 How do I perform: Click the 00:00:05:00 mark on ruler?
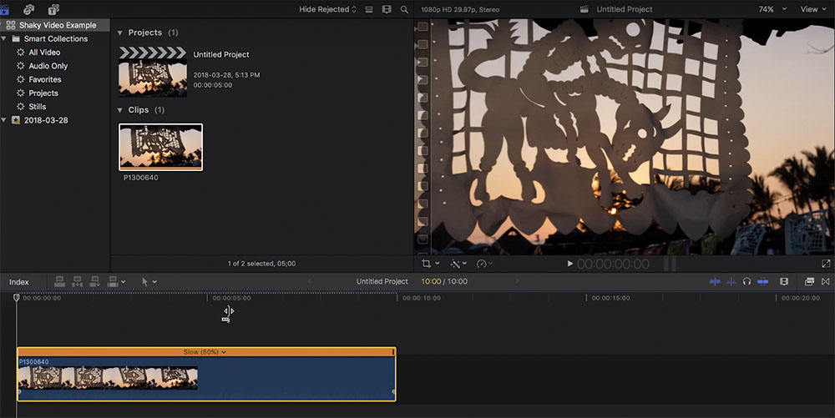coord(231,299)
